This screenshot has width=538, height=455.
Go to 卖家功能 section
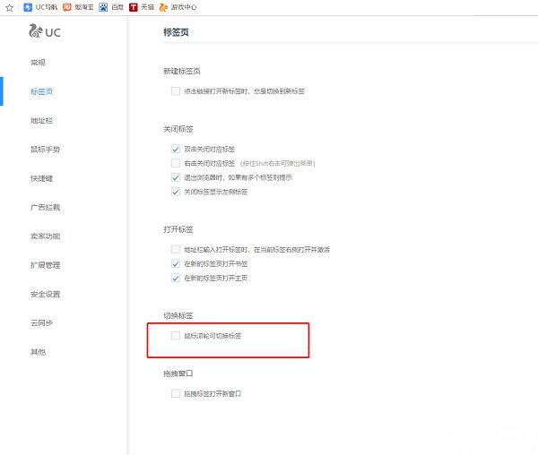coord(46,236)
